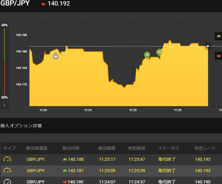Click GBP/JPY in the 11:24:07 trade row
Viewport: 222px width, 184px height.
pos(36,182)
